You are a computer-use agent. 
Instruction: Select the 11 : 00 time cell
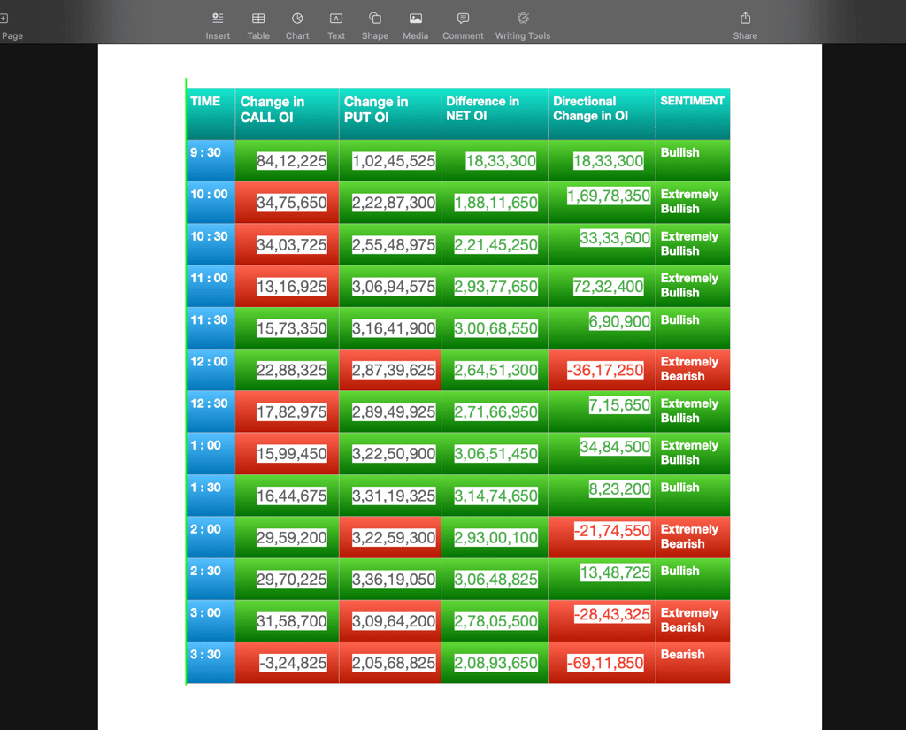pyautogui.click(x=211, y=286)
